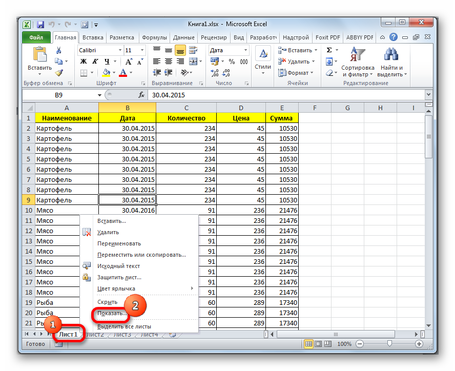The height and width of the screenshot is (371, 455).
Task: Select cell C2 with value 234
Action: click(186, 128)
